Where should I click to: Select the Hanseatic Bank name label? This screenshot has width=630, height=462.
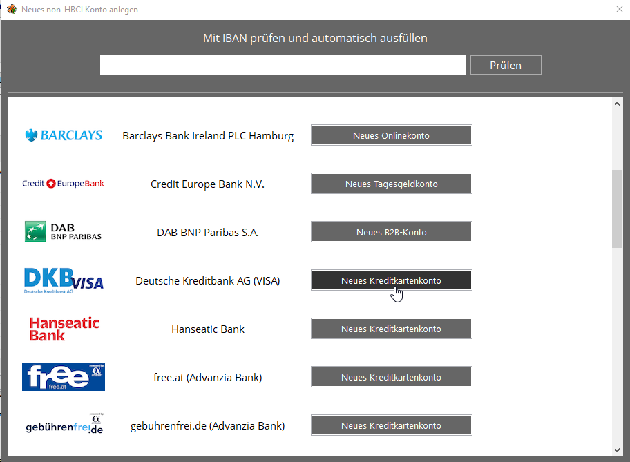tap(208, 329)
